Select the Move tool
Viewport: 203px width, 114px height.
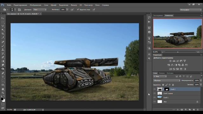pyautogui.click(x=3, y=18)
